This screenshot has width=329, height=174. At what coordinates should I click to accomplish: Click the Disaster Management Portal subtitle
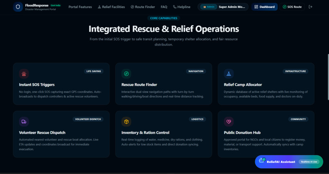[40, 9]
